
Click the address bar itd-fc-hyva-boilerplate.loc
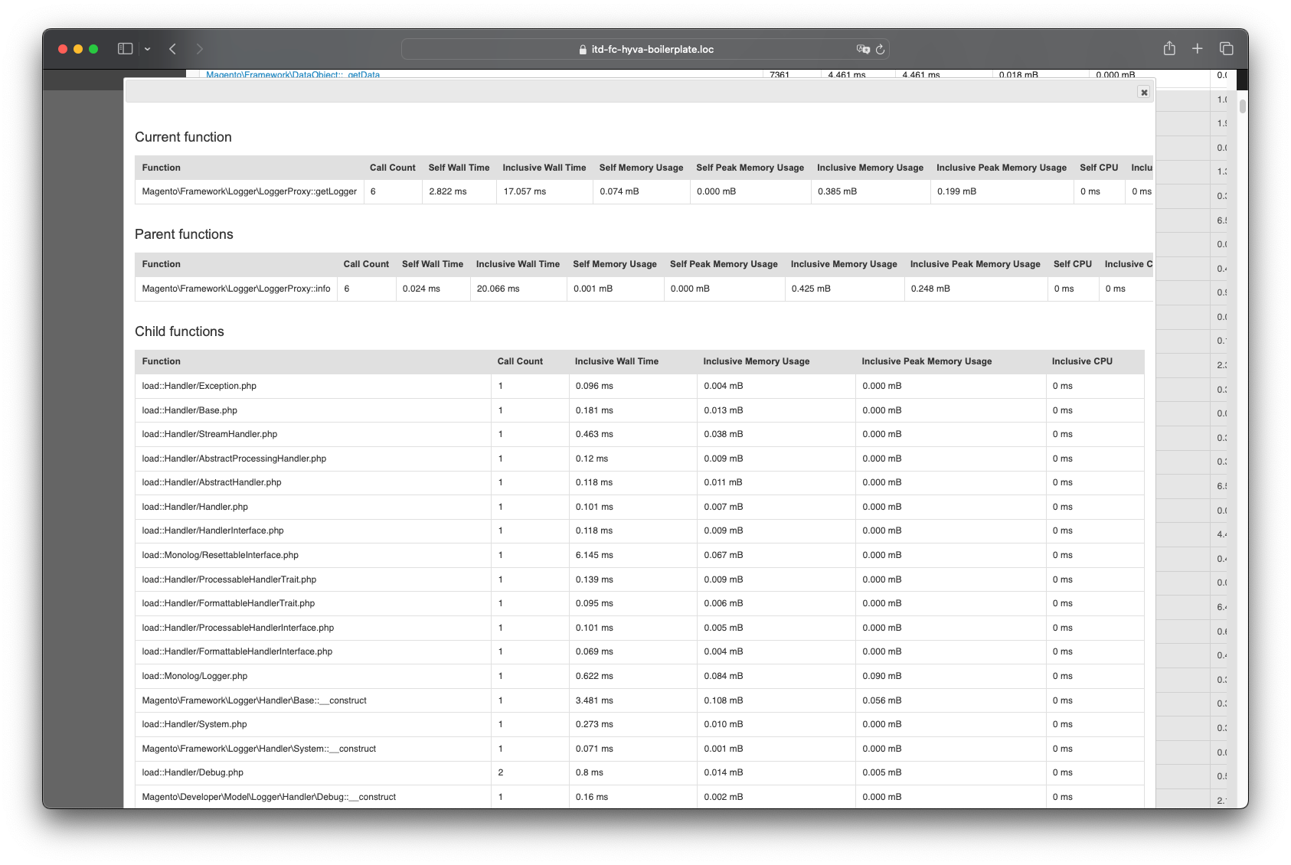[x=645, y=49]
